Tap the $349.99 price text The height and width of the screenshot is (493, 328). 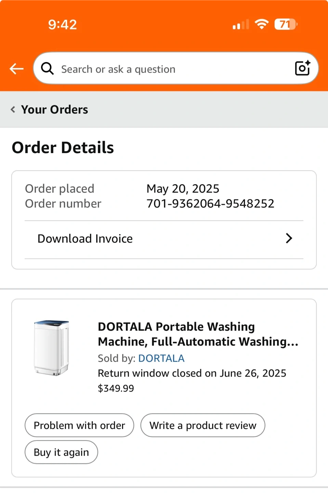tap(116, 388)
